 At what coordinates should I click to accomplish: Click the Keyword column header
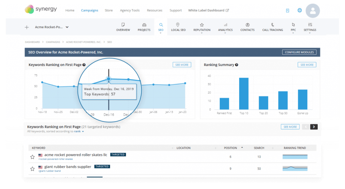click(x=38, y=148)
